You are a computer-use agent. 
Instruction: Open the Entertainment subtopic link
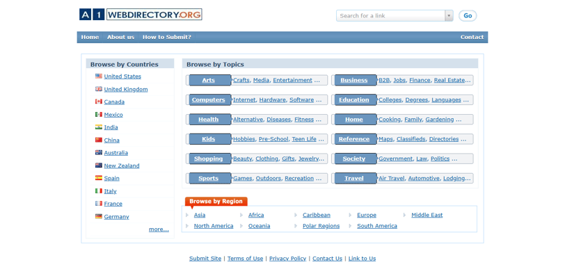click(x=292, y=80)
